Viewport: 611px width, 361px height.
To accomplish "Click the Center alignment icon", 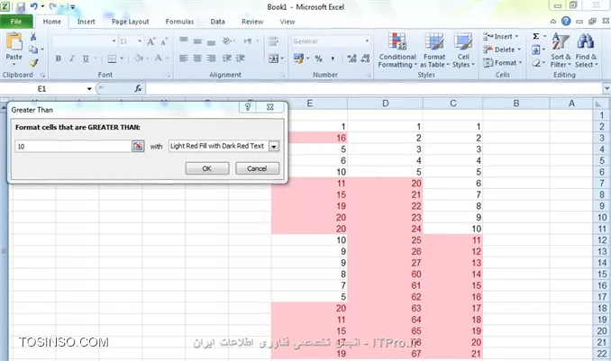I will [197, 59].
